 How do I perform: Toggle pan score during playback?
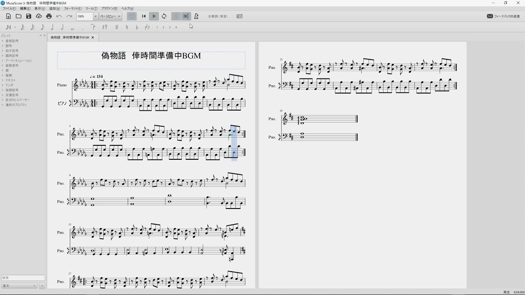pos(186,16)
